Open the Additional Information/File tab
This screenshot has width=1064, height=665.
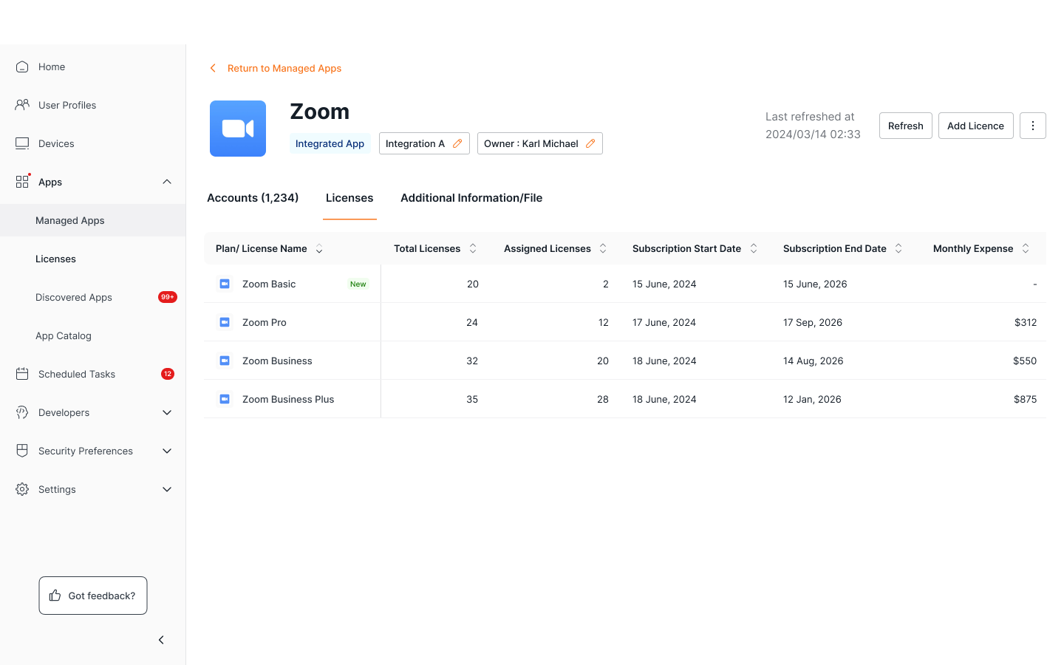[x=471, y=198]
